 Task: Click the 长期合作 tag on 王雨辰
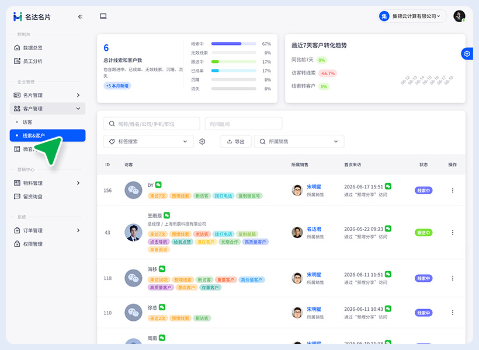pos(230,242)
